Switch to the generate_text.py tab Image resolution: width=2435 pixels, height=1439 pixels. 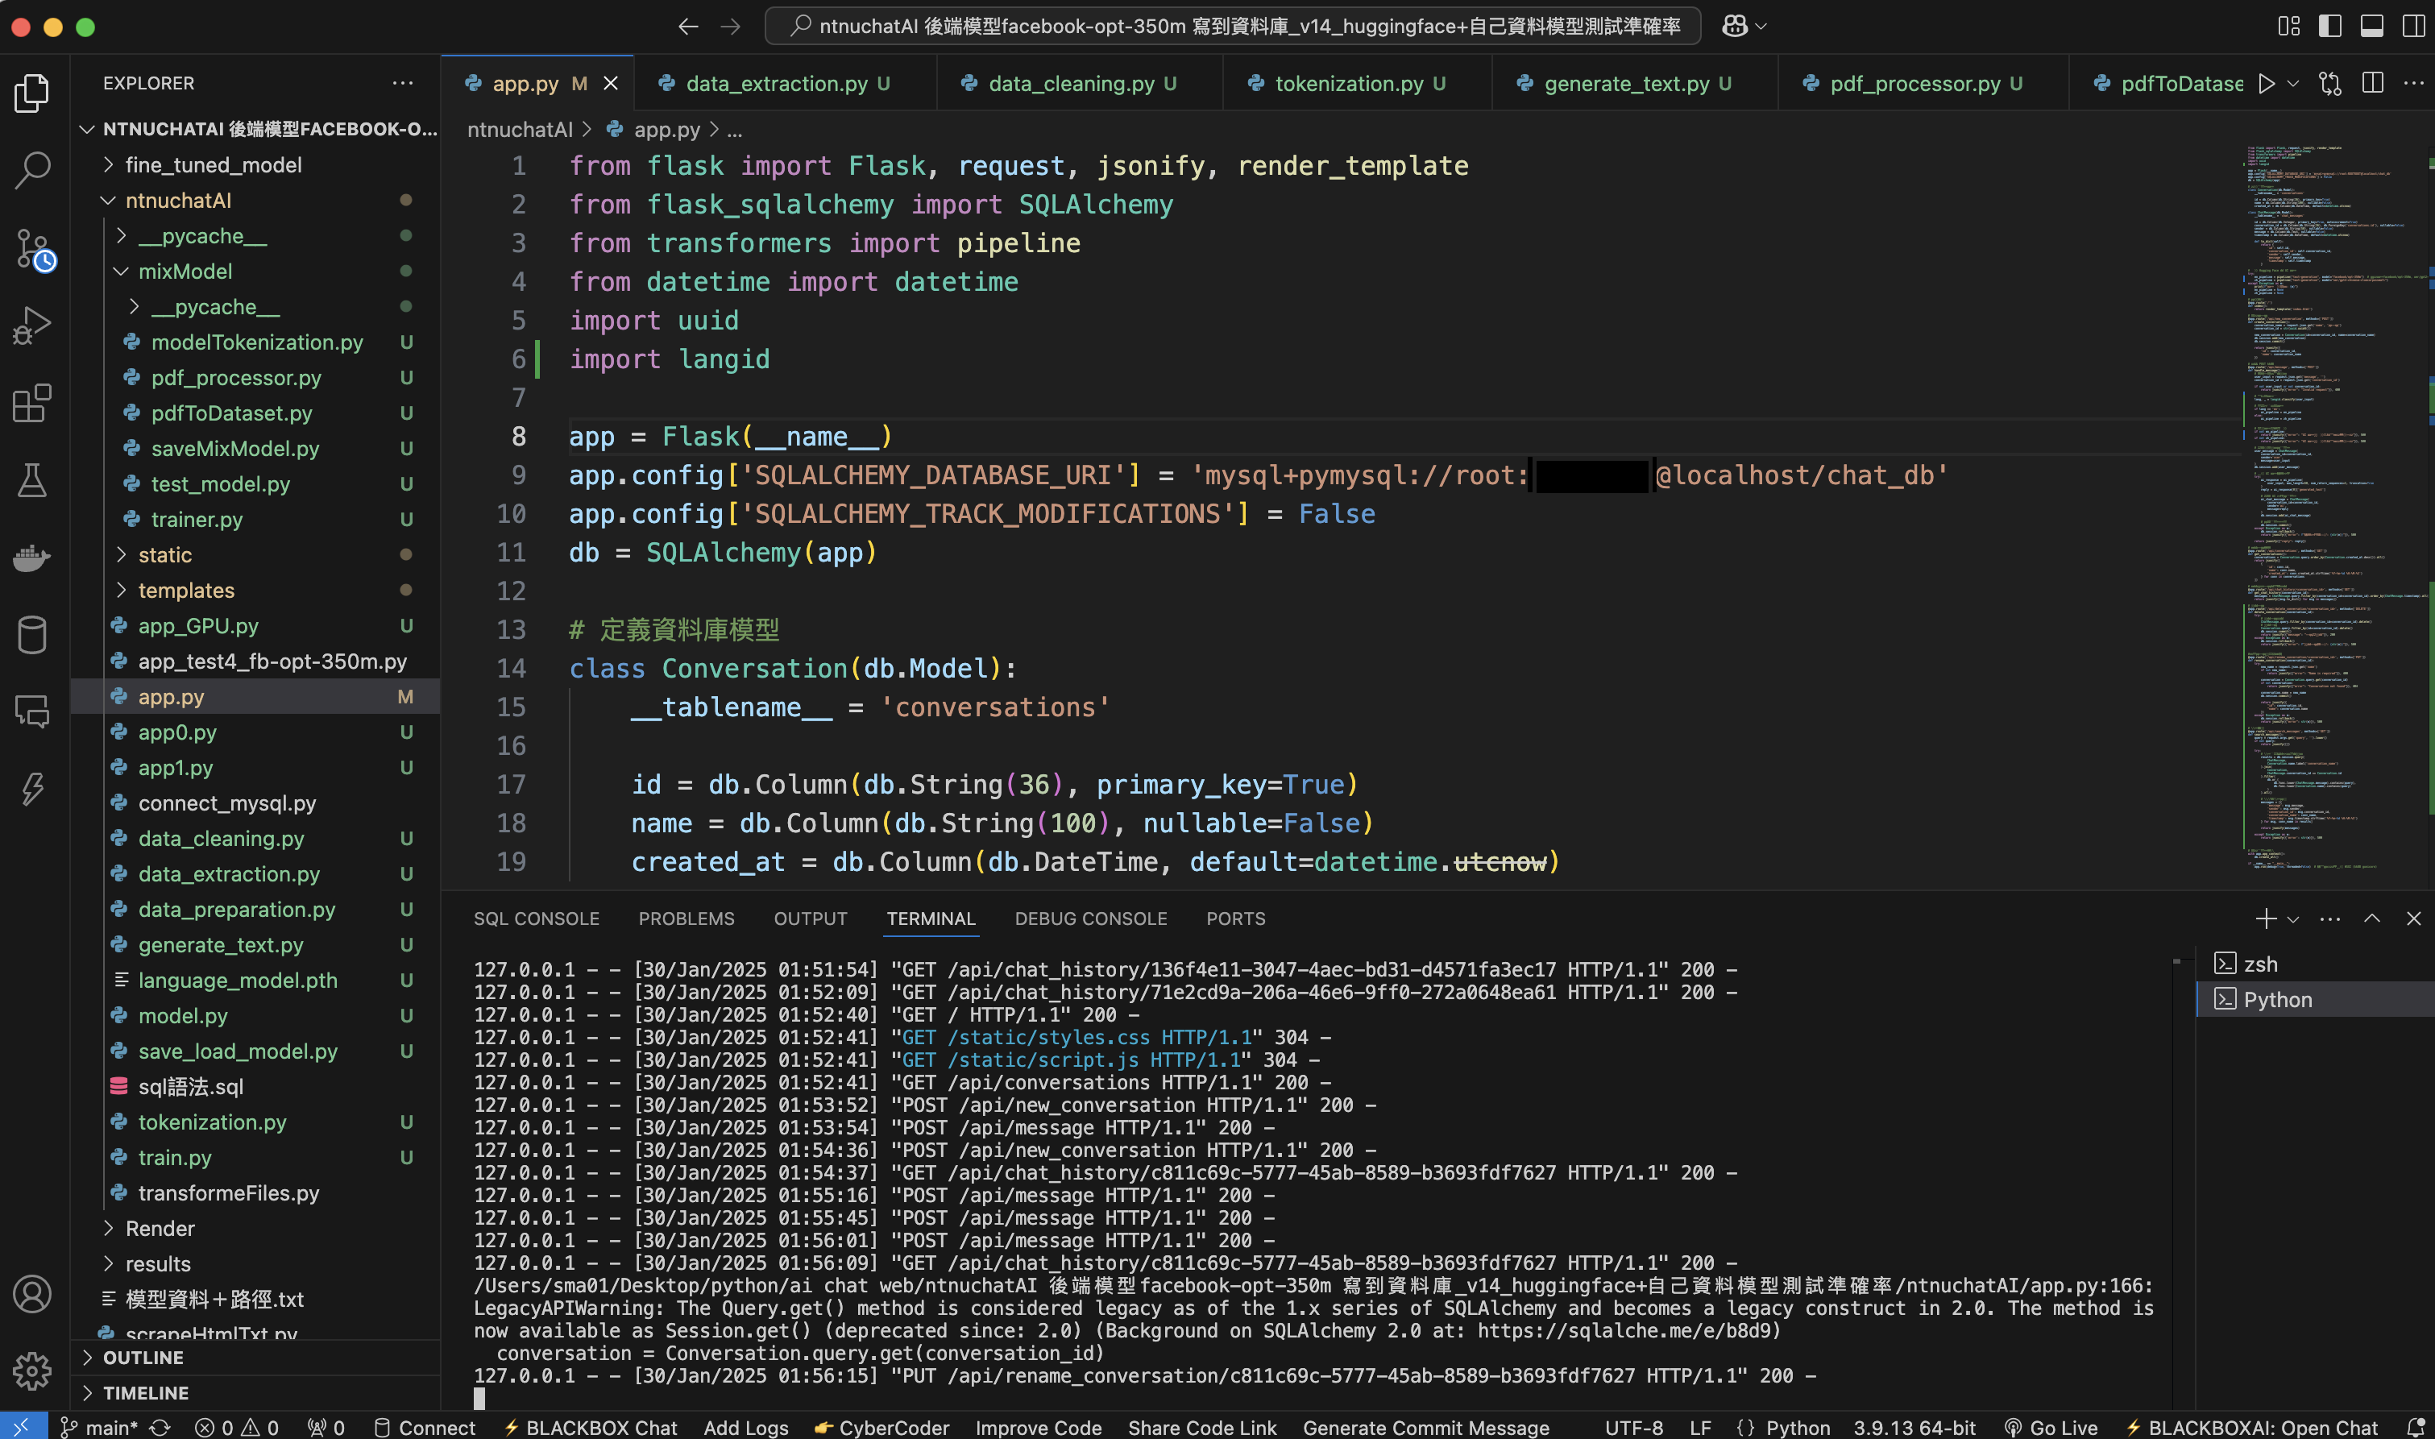(x=1636, y=84)
